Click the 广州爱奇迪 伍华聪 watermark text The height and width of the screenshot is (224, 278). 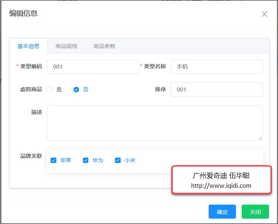(x=221, y=176)
